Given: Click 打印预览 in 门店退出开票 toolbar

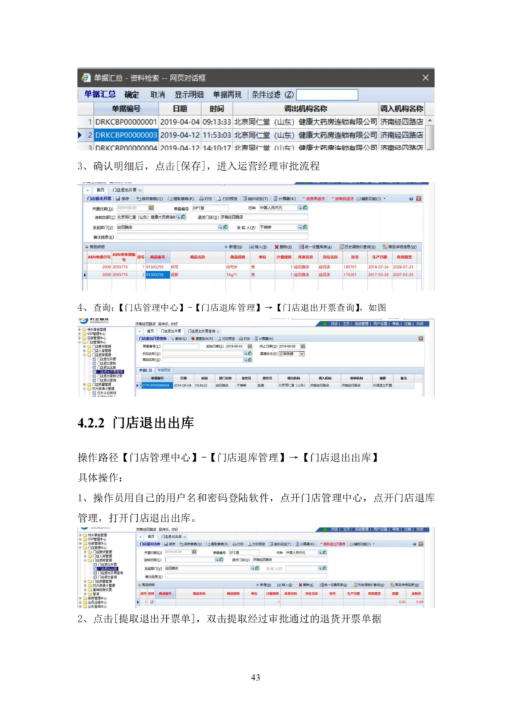Looking at the screenshot, I should [x=226, y=198].
